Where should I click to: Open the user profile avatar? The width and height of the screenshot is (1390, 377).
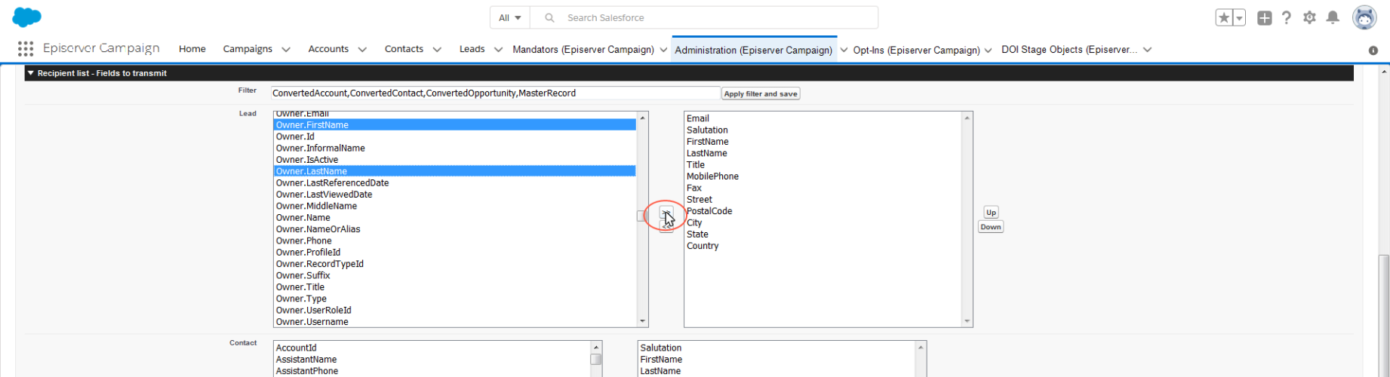1364,17
